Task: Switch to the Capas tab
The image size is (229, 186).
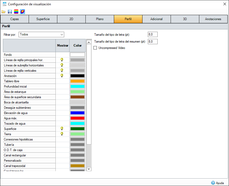Action: point(14,19)
